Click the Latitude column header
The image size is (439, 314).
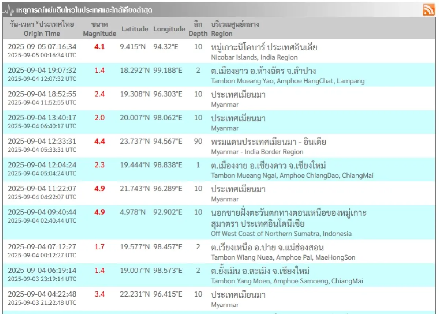[134, 29]
